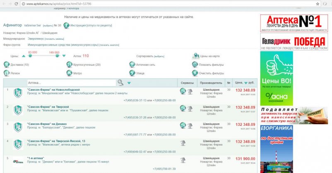Image resolution: width=332 pixels, height=173 pixels.
Task: Click gray service icon for Самсон-Фарма на Тверской-Ямской
Action: tap(183, 143)
